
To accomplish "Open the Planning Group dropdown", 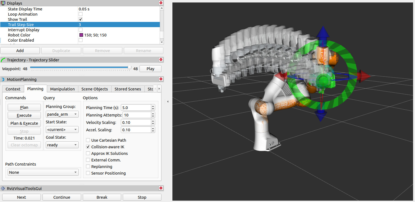I will tap(62, 114).
